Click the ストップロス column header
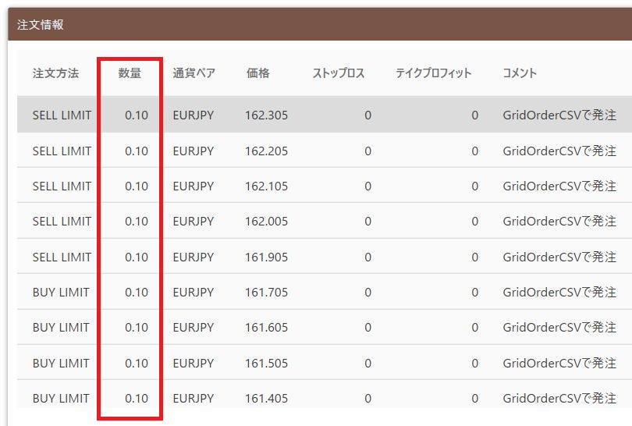Image resolution: width=632 pixels, height=426 pixels. pos(339,73)
